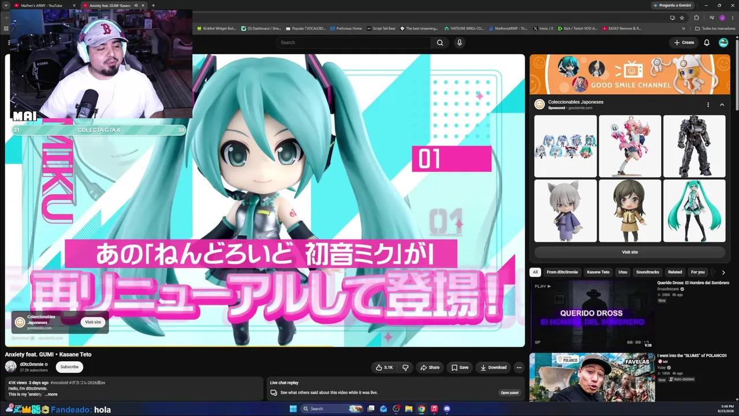
Task: Switch to the Maifren's ARMY YouTube tab
Action: tap(45, 5)
